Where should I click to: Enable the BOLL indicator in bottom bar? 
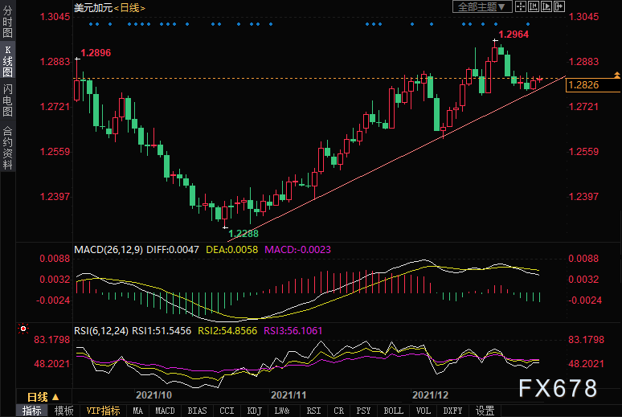[x=393, y=411]
